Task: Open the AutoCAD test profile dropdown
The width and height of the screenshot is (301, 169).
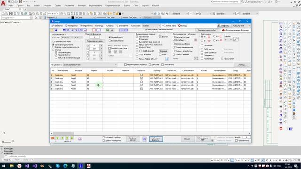Action: (x=241, y=26)
